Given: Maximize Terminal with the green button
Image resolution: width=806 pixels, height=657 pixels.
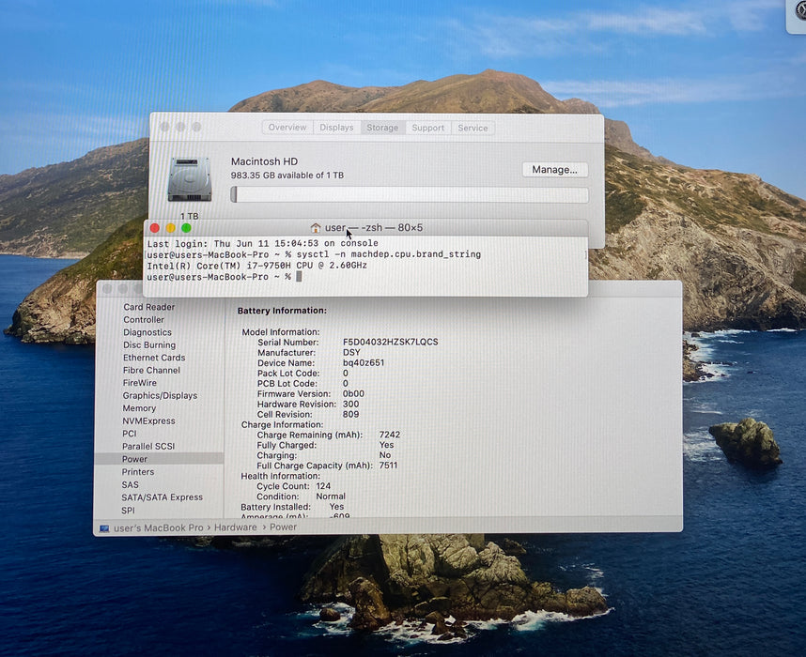Looking at the screenshot, I should click(186, 227).
